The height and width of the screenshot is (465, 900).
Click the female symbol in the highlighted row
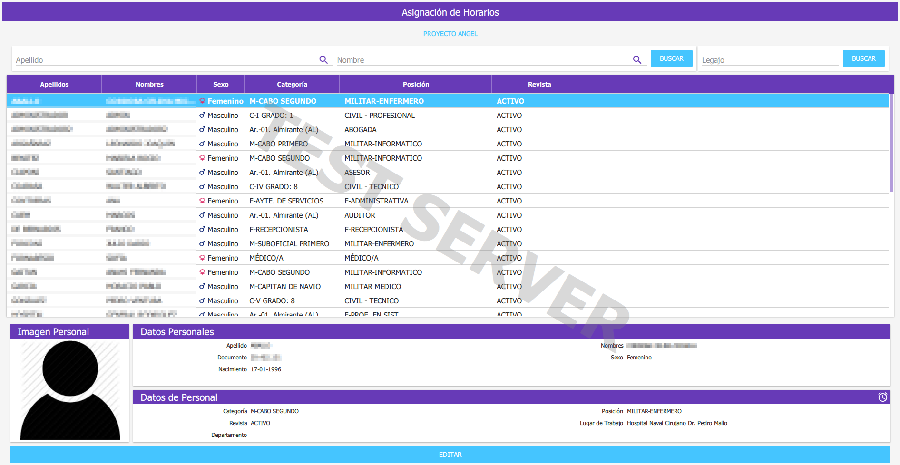pyautogui.click(x=202, y=101)
